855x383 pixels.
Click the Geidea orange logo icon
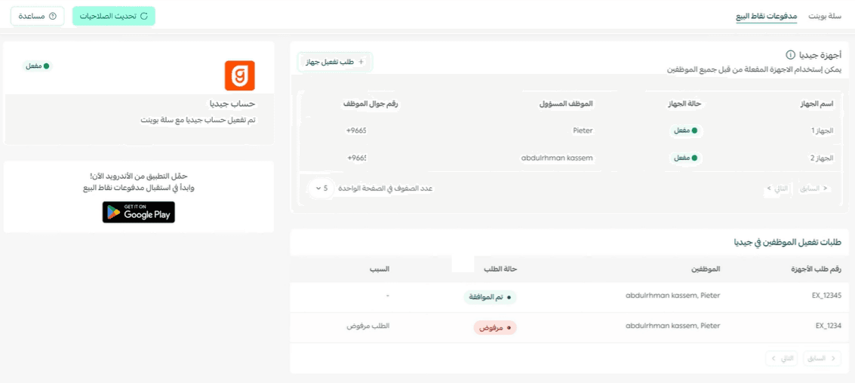[x=240, y=75]
